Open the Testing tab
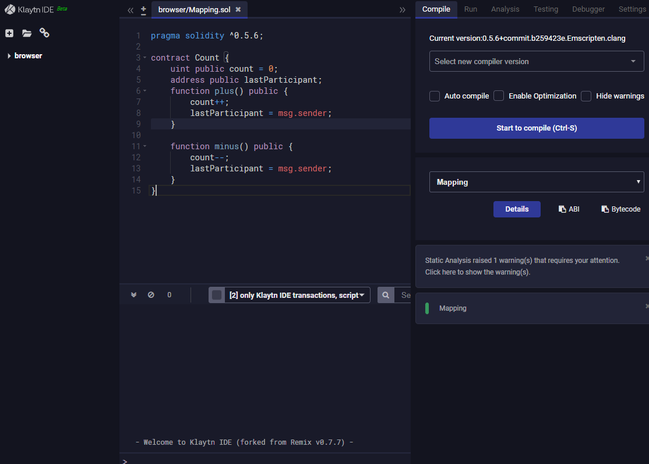The height and width of the screenshot is (464, 649). click(x=545, y=9)
